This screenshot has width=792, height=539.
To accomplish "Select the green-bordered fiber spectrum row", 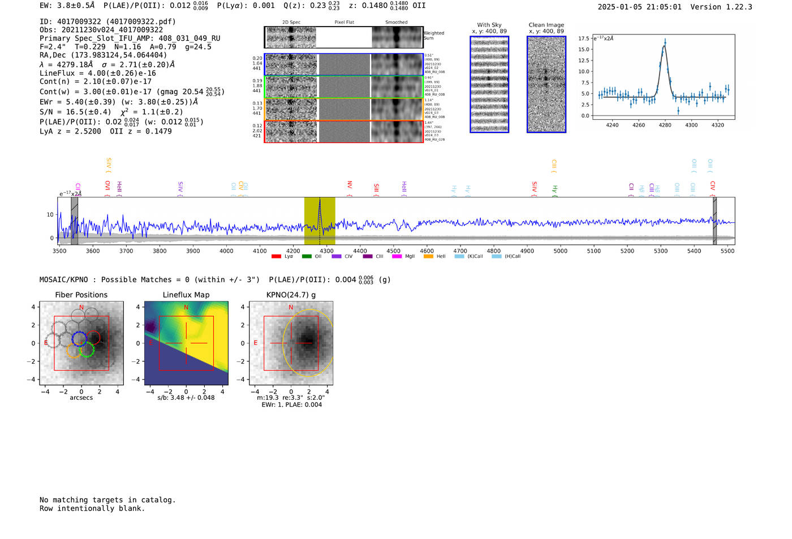I will (x=344, y=87).
